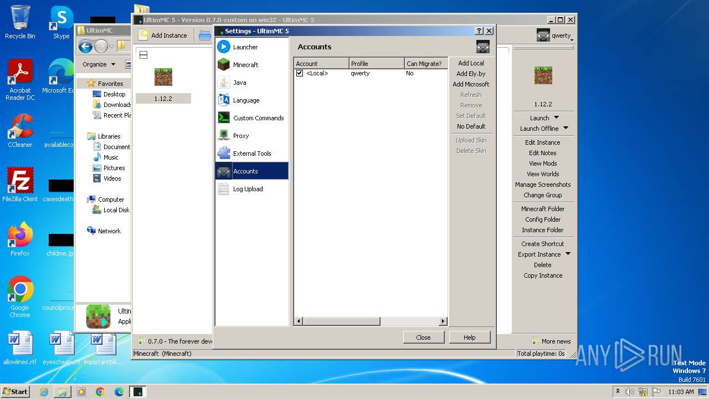709x399 pixels.
Task: Expand the Launch dropdown arrow
Action: [557, 117]
